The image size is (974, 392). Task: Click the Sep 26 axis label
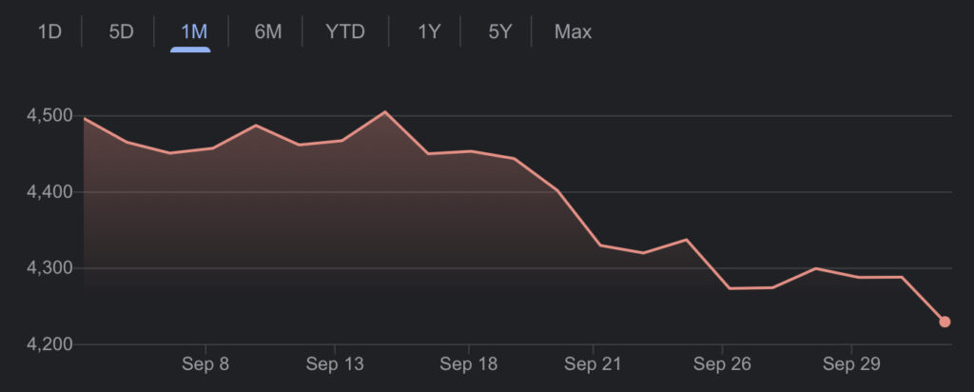pos(723,363)
